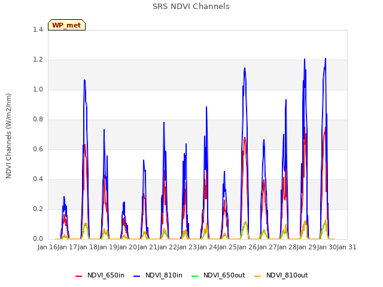The width and height of the screenshot is (383, 287).
Task: Click the 0.8 y-axis tick label
Action: pos(38,120)
